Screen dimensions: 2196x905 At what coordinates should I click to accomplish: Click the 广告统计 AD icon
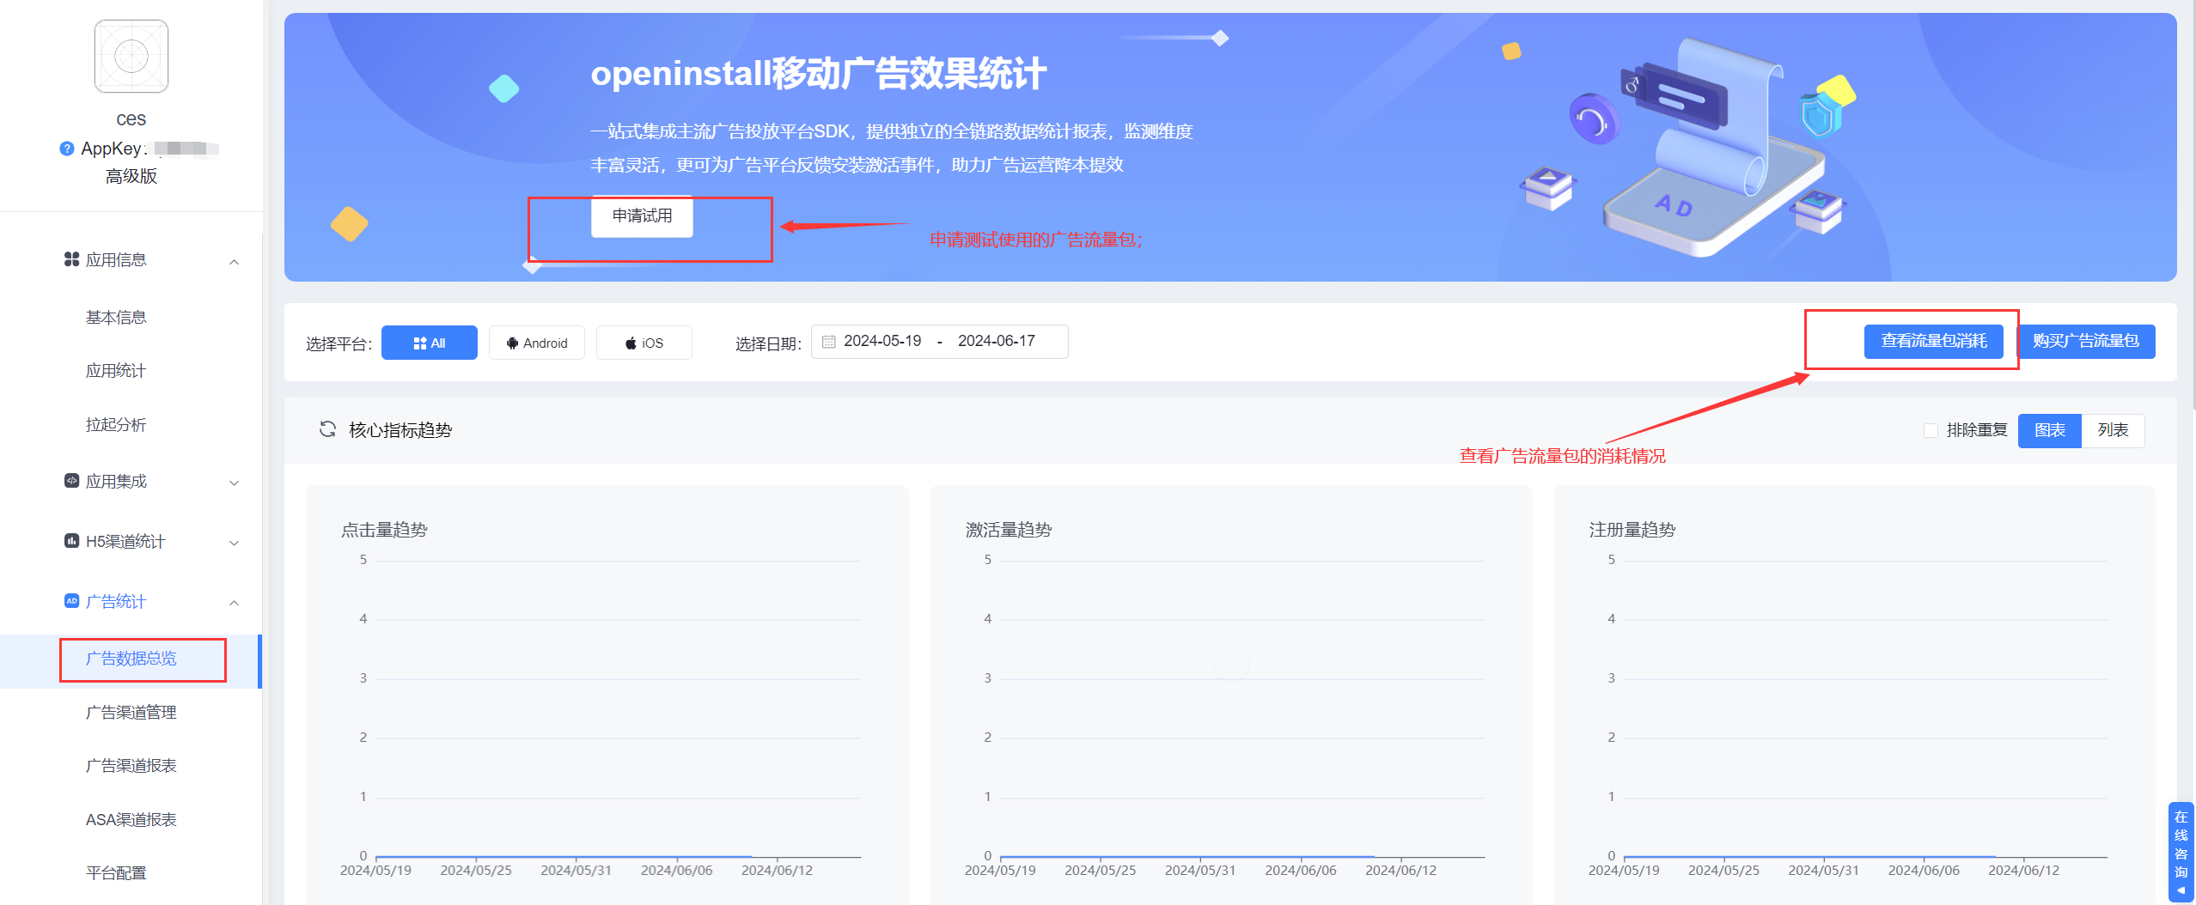click(x=71, y=601)
